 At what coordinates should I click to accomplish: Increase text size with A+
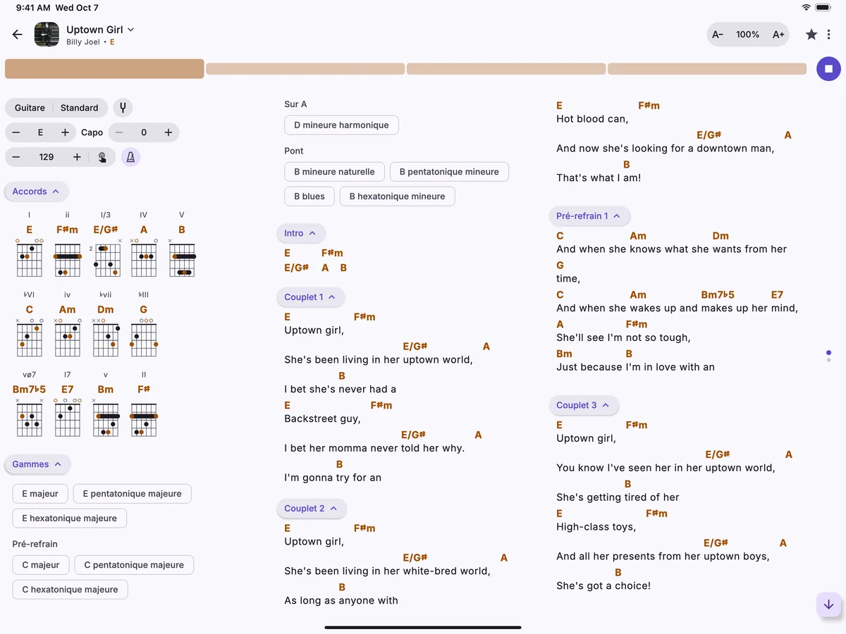tap(778, 35)
